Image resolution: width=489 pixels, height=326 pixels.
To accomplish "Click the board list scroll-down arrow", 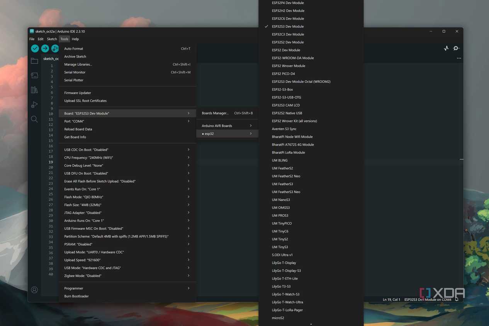I will tap(311, 324).
